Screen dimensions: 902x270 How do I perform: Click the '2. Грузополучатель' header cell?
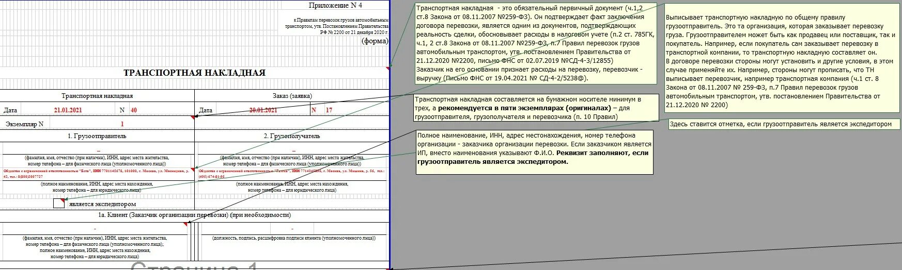292,136
